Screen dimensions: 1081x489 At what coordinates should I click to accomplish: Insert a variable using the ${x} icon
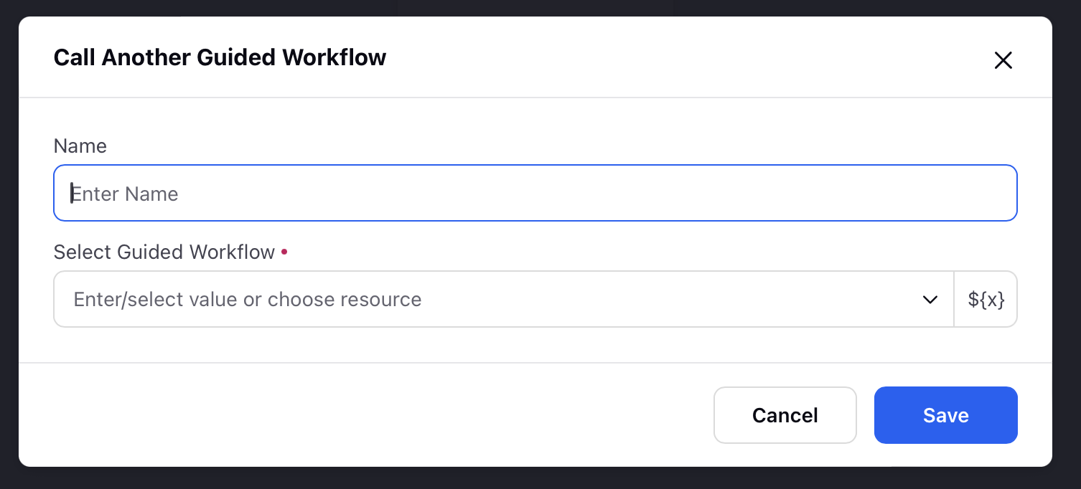click(986, 299)
